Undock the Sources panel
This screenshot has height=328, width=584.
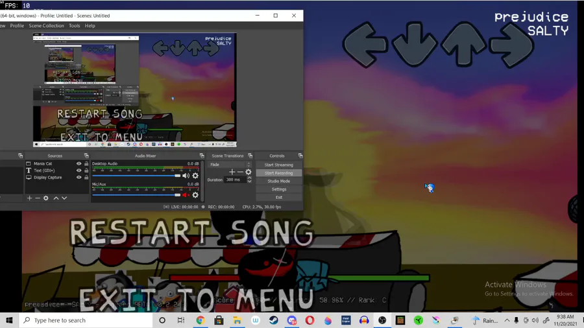pyautogui.click(x=86, y=156)
